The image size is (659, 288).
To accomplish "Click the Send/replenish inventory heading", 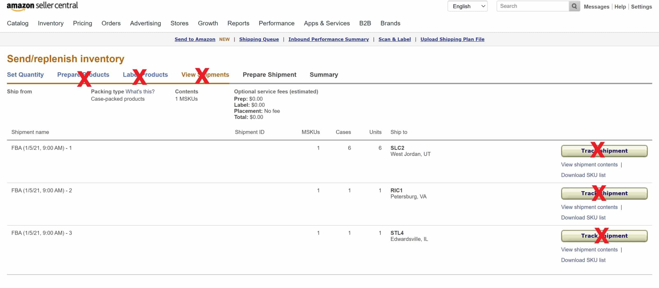I will (66, 59).
